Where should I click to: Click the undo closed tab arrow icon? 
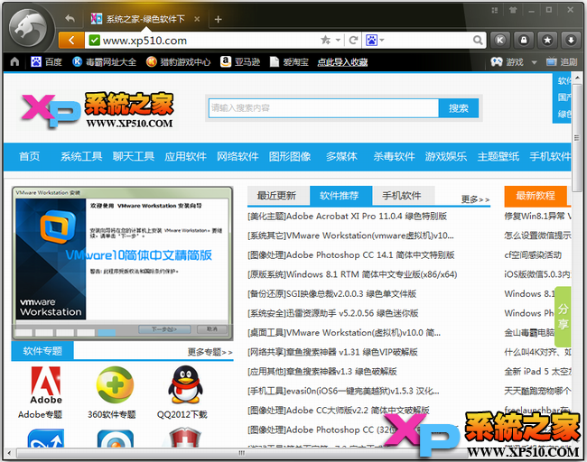point(70,18)
